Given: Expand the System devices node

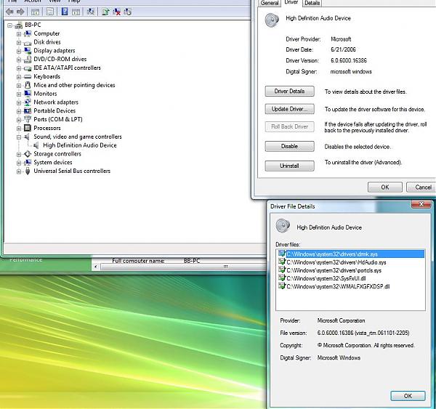Looking at the screenshot, I should pos(19,163).
